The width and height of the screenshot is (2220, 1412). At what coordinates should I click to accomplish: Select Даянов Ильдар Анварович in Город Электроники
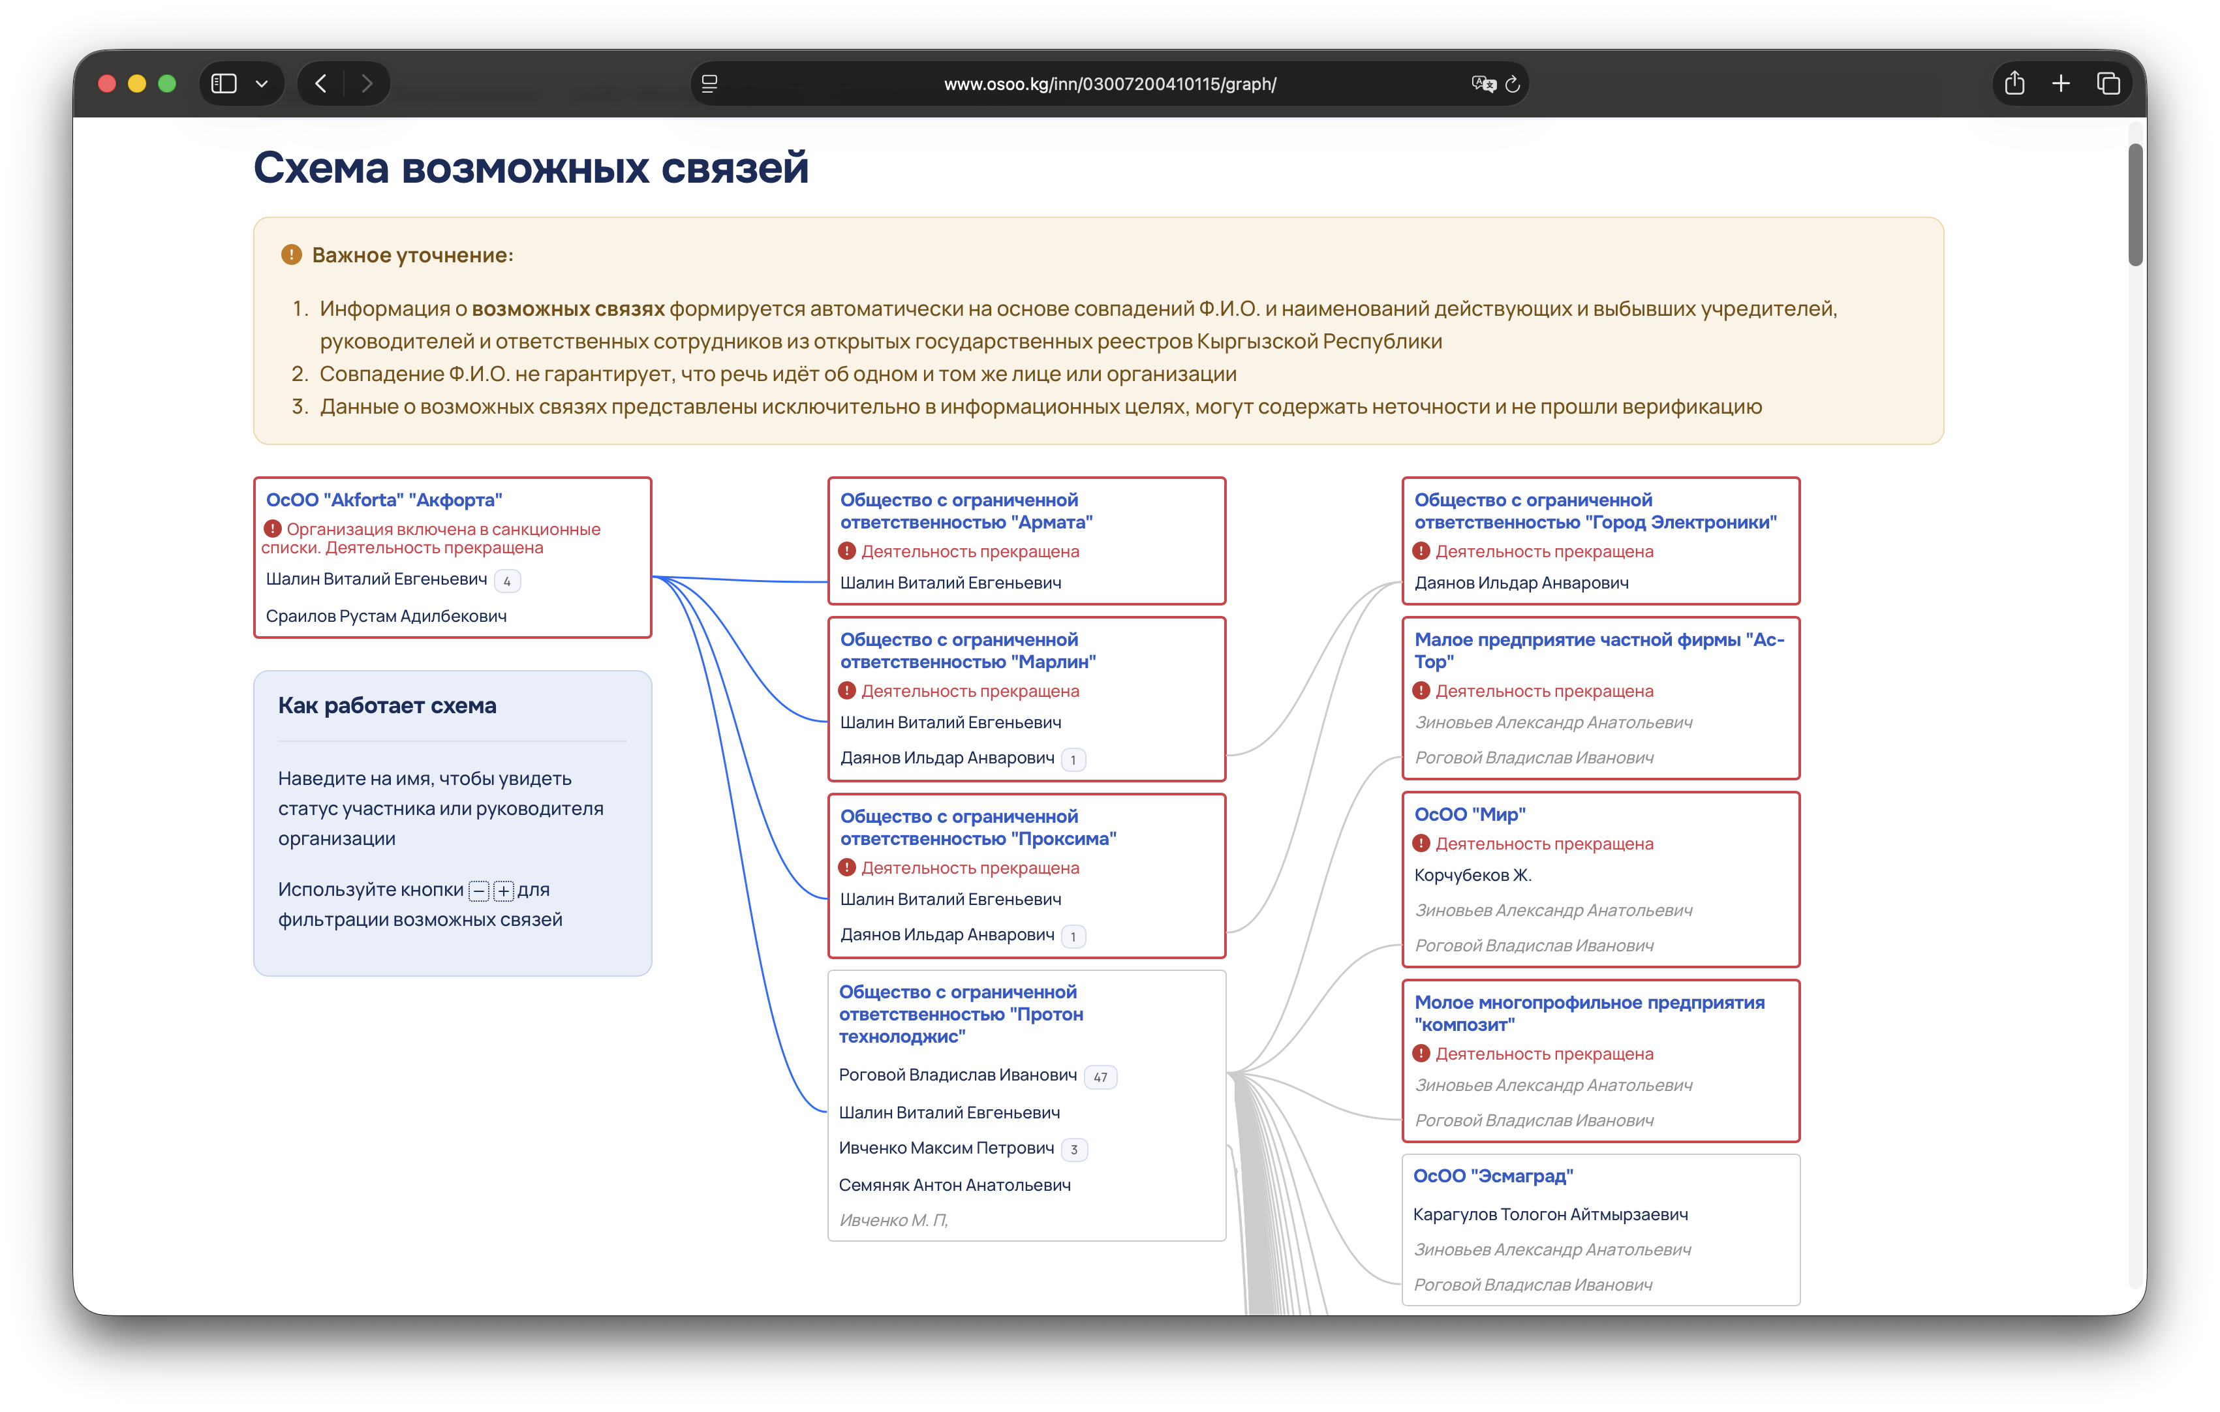1521,583
